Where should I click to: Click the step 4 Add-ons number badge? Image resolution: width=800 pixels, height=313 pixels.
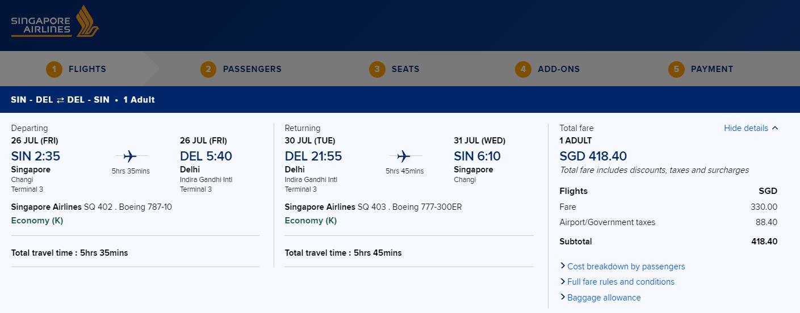pyautogui.click(x=523, y=69)
